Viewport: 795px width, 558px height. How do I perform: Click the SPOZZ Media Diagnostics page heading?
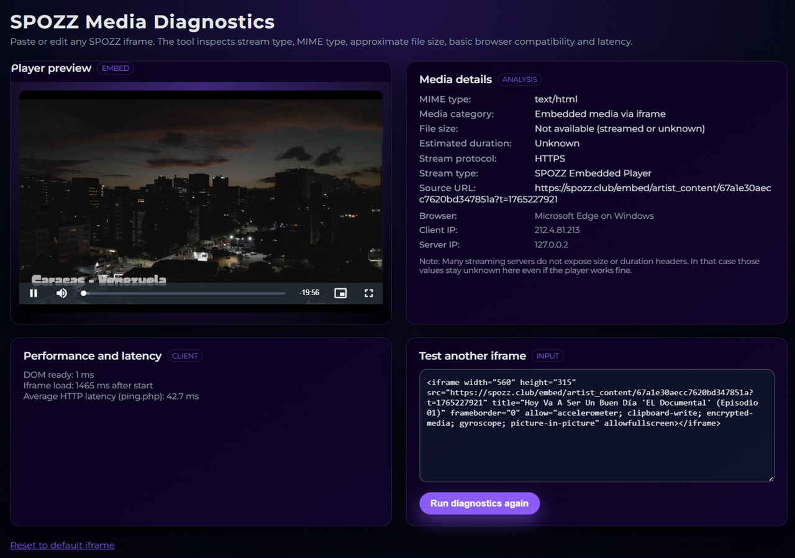click(x=142, y=22)
